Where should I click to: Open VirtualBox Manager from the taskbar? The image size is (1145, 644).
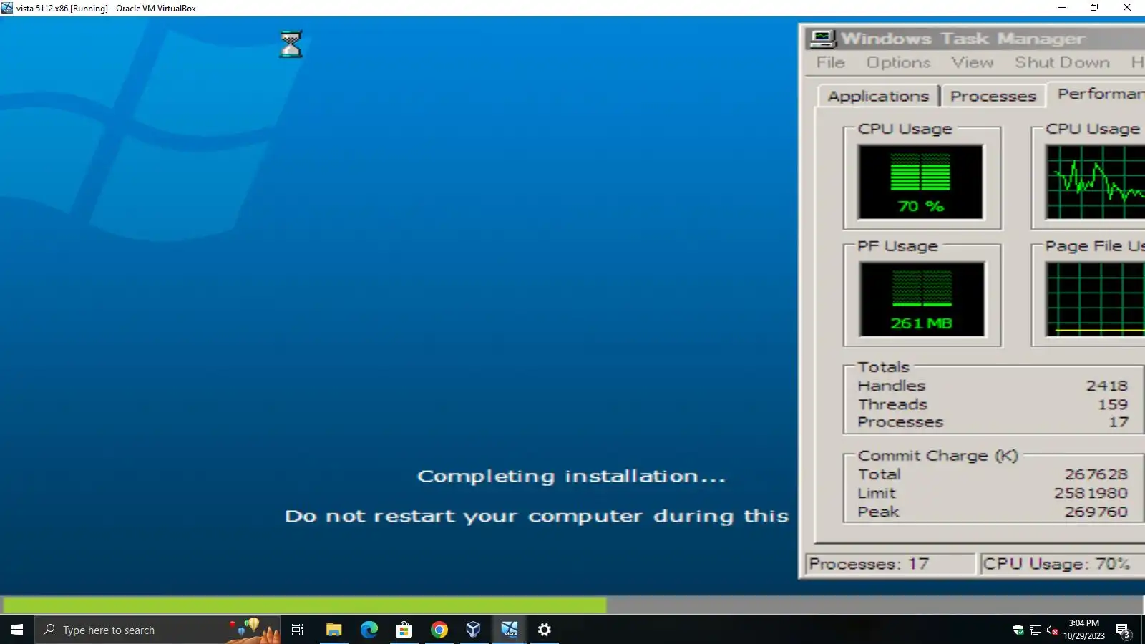click(x=474, y=630)
